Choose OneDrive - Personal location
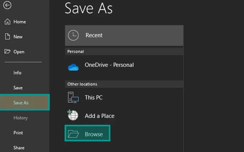244x152 pixels. tap(124, 67)
